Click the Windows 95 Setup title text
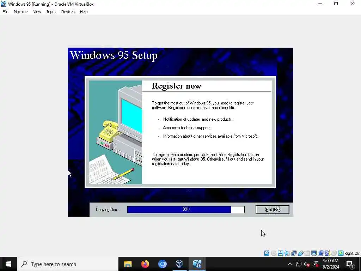The width and height of the screenshot is (361, 271). pyautogui.click(x=114, y=55)
